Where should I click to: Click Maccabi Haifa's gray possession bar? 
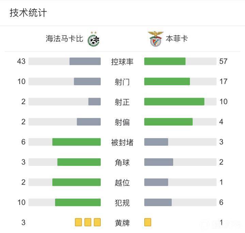(x=85, y=61)
